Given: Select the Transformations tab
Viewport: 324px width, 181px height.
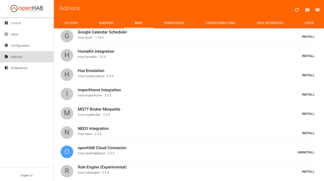Looking at the screenshot, I should [x=220, y=23].
